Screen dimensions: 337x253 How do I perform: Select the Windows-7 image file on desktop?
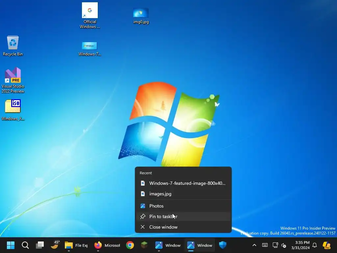point(90,49)
